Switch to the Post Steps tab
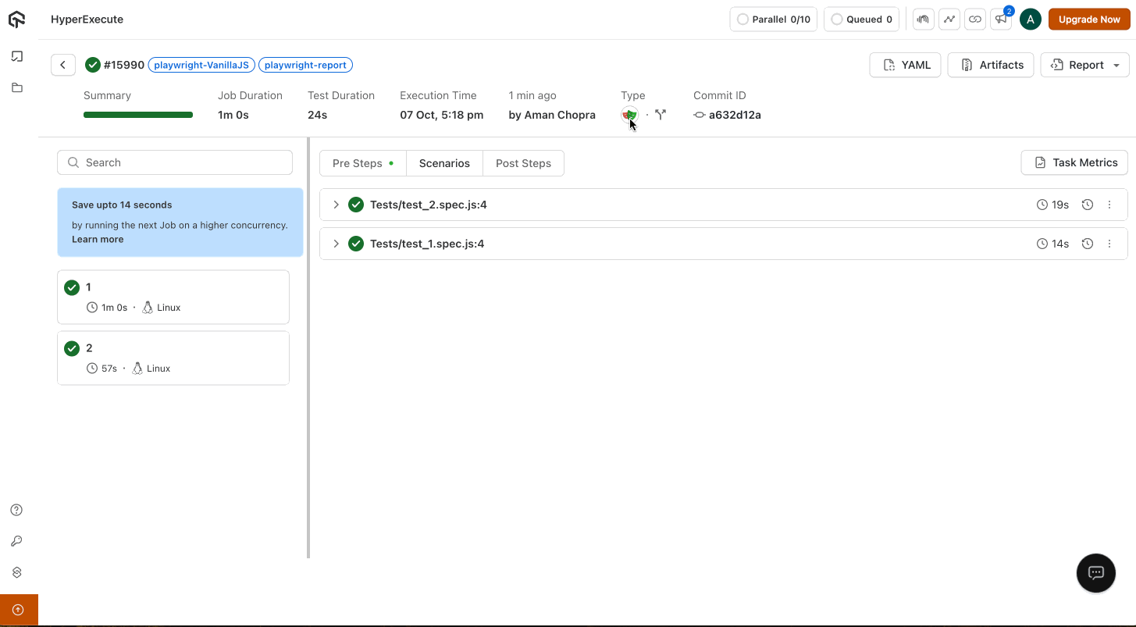The height and width of the screenshot is (627, 1136). click(523, 163)
